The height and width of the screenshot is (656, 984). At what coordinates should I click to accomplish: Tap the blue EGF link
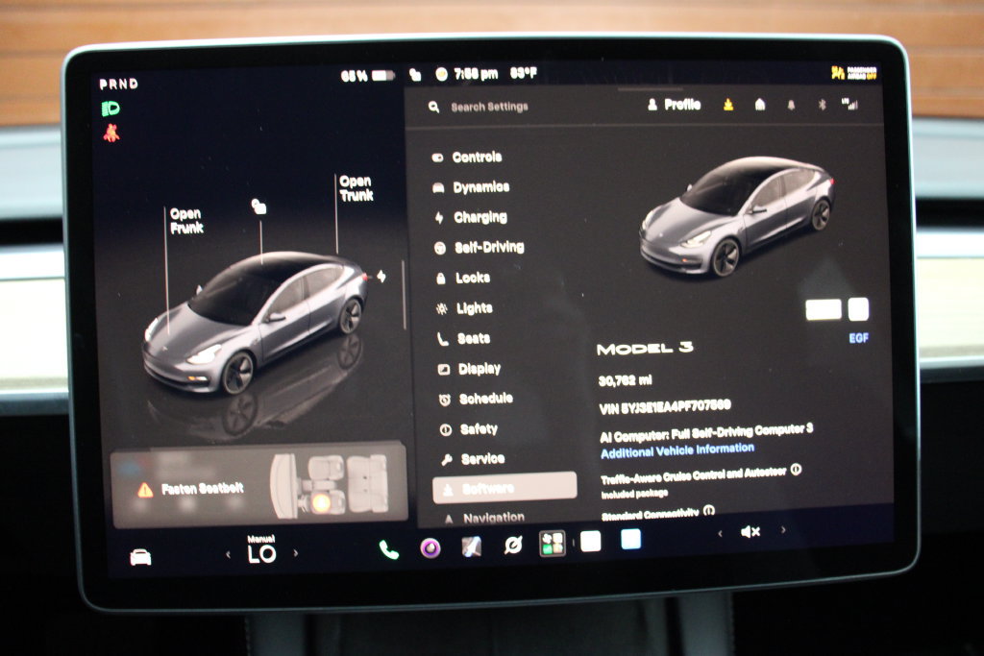pos(858,338)
